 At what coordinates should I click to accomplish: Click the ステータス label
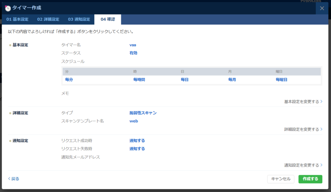pyautogui.click(x=71, y=53)
